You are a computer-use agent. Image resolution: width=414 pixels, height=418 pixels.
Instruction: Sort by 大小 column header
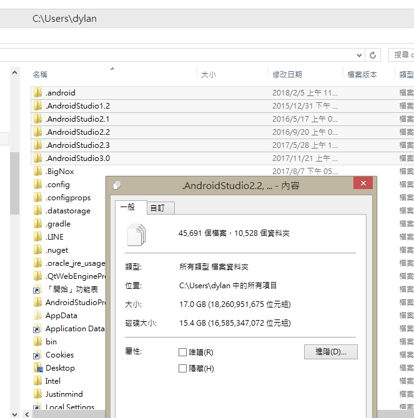pyautogui.click(x=209, y=75)
